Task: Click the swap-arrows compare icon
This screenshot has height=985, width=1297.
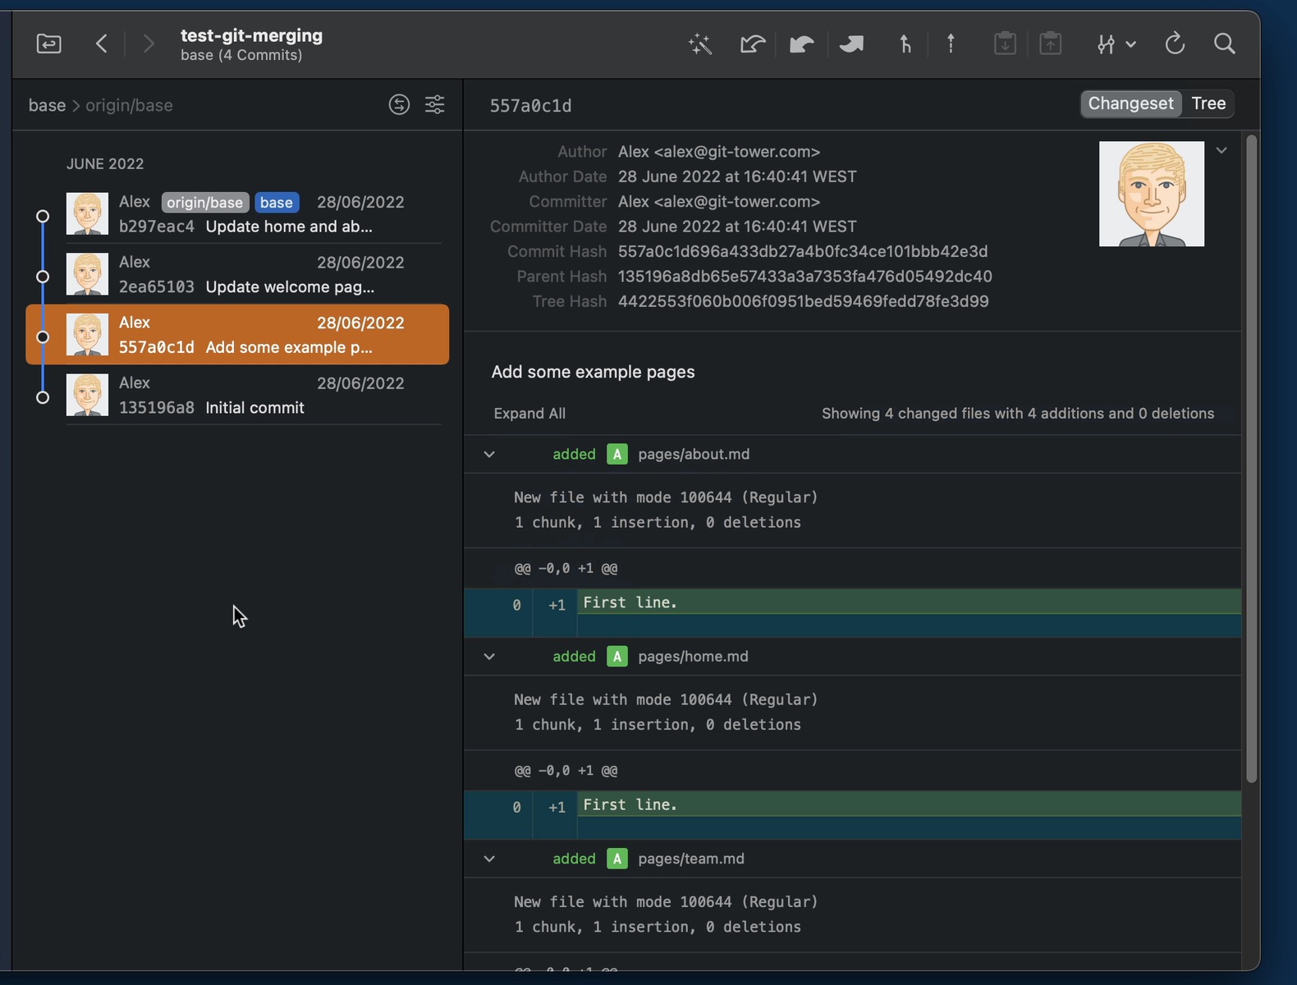Action: pos(399,105)
